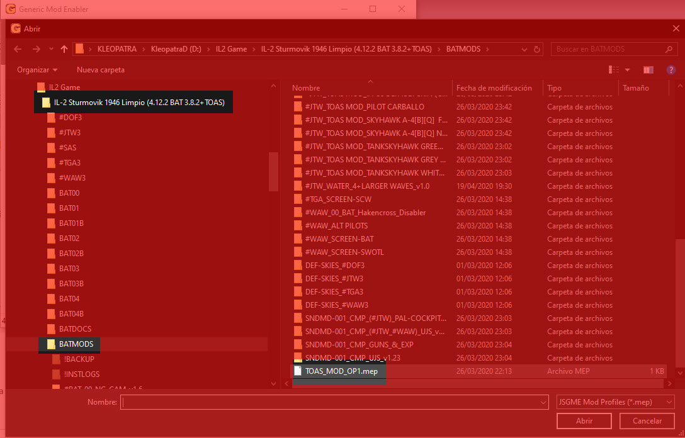Select BAT01B folder in tree

click(71, 223)
